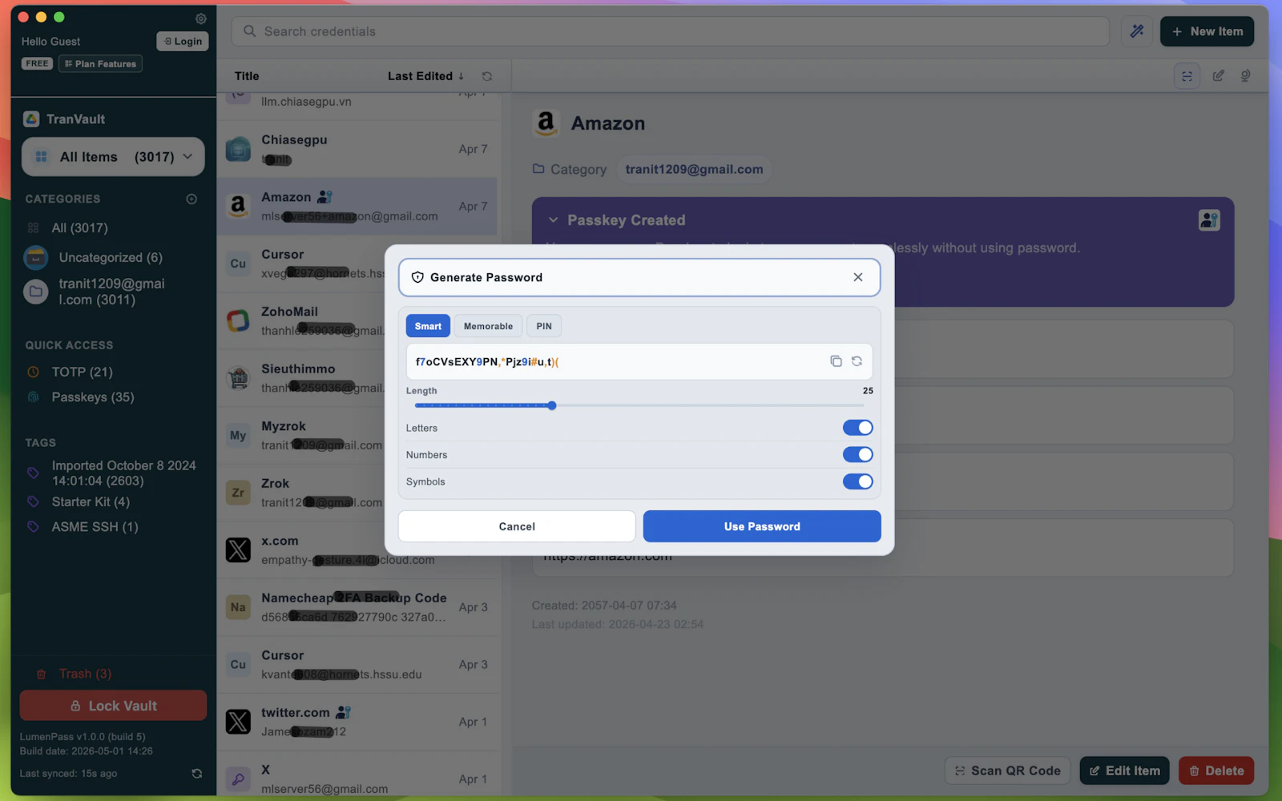
Task: Click the Login button
Action: (x=183, y=41)
